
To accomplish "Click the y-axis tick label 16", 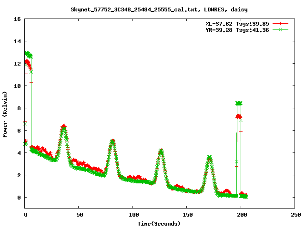I will (x=17, y=19).
